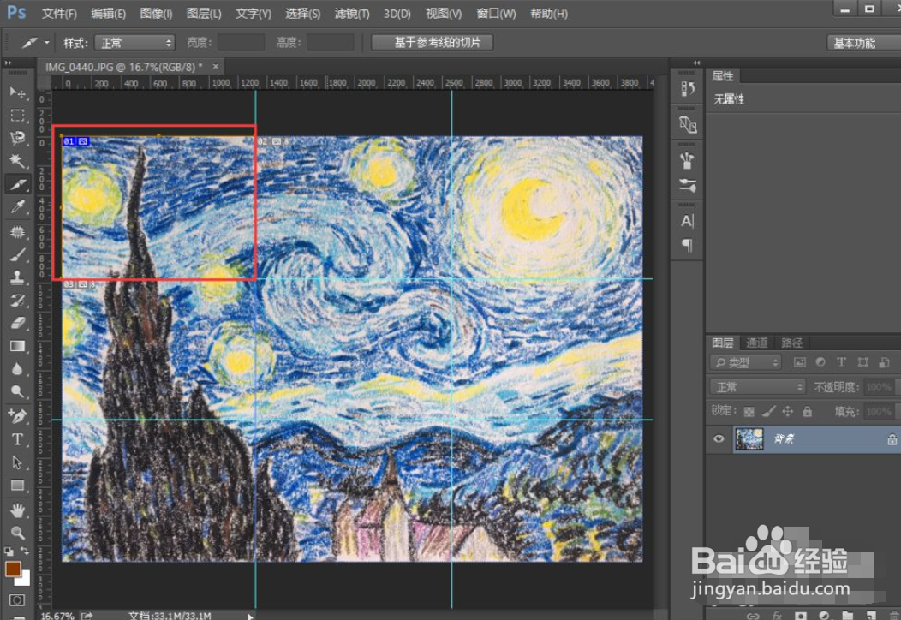This screenshot has height=620, width=901.
Task: Toggle lock all padlock
Action: tap(808, 411)
